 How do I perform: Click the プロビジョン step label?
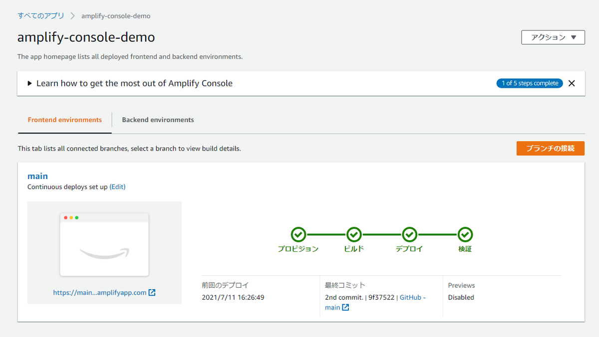click(x=298, y=249)
